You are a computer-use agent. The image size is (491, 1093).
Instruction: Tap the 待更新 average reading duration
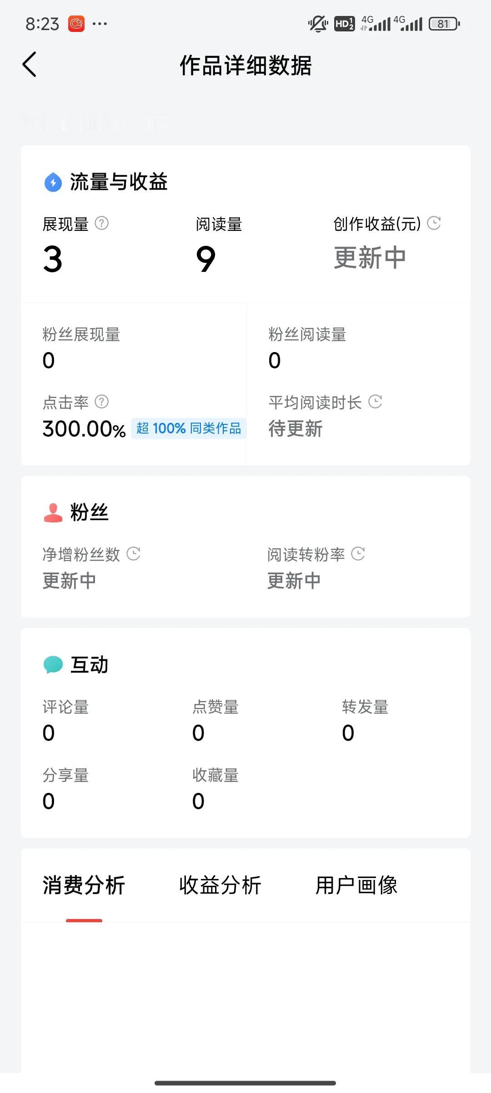(x=296, y=429)
